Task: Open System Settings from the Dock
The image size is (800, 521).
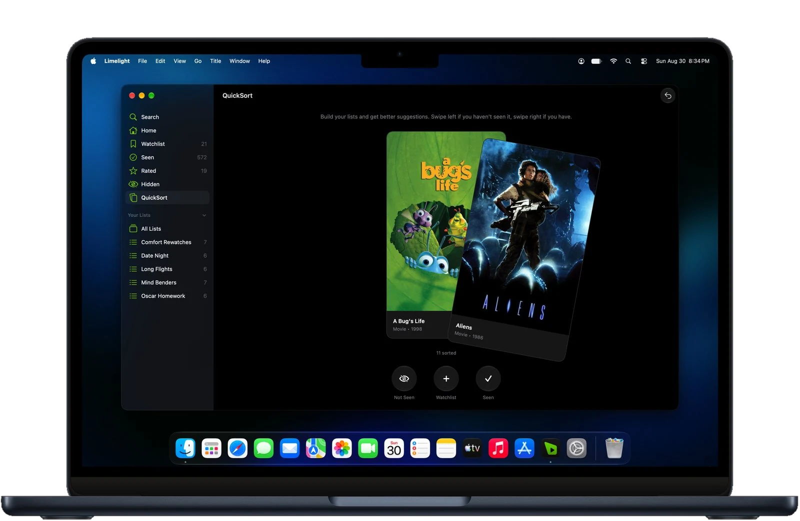Action: [576, 448]
